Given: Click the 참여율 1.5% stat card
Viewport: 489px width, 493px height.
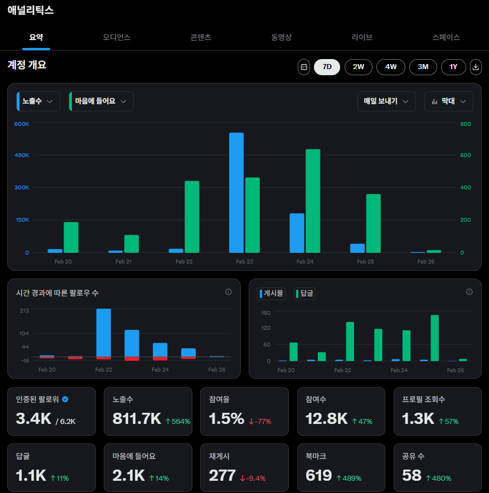Looking at the screenshot, I should click(244, 411).
